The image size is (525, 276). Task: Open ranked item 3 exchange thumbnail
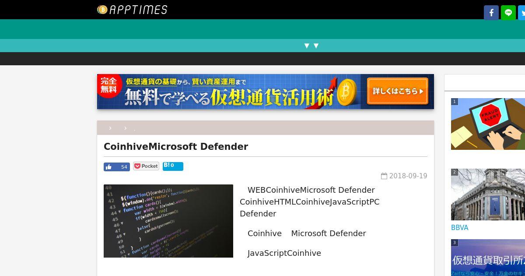point(488,258)
